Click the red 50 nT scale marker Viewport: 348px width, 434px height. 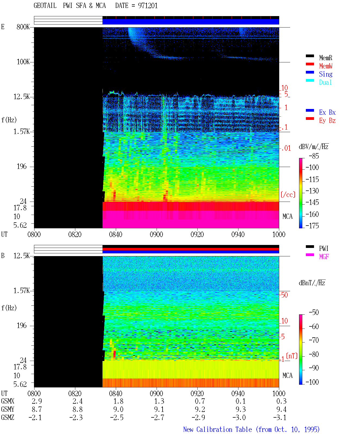(284, 295)
